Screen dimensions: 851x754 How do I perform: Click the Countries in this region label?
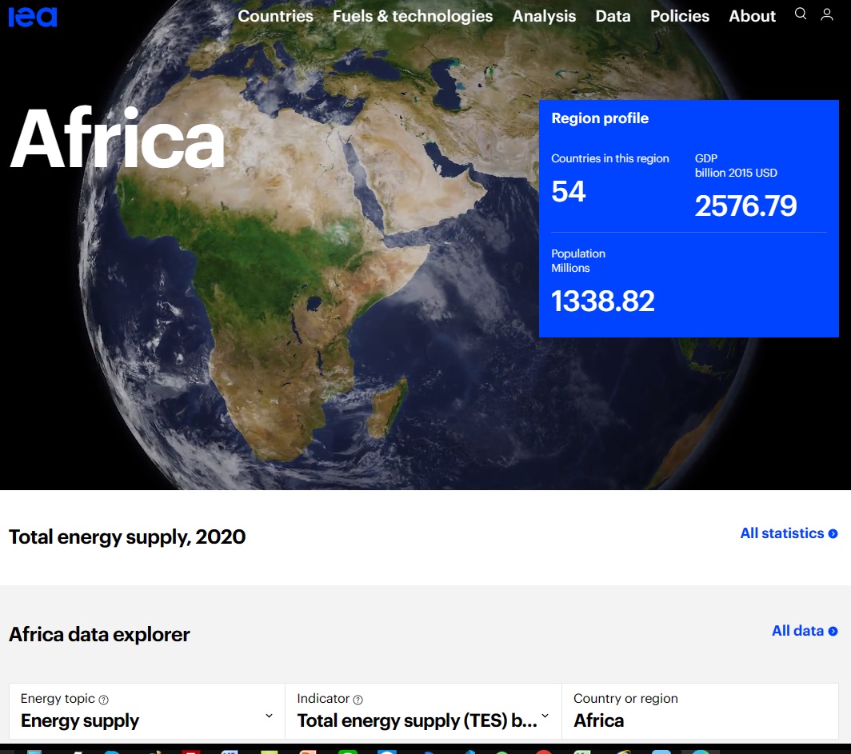tap(610, 158)
